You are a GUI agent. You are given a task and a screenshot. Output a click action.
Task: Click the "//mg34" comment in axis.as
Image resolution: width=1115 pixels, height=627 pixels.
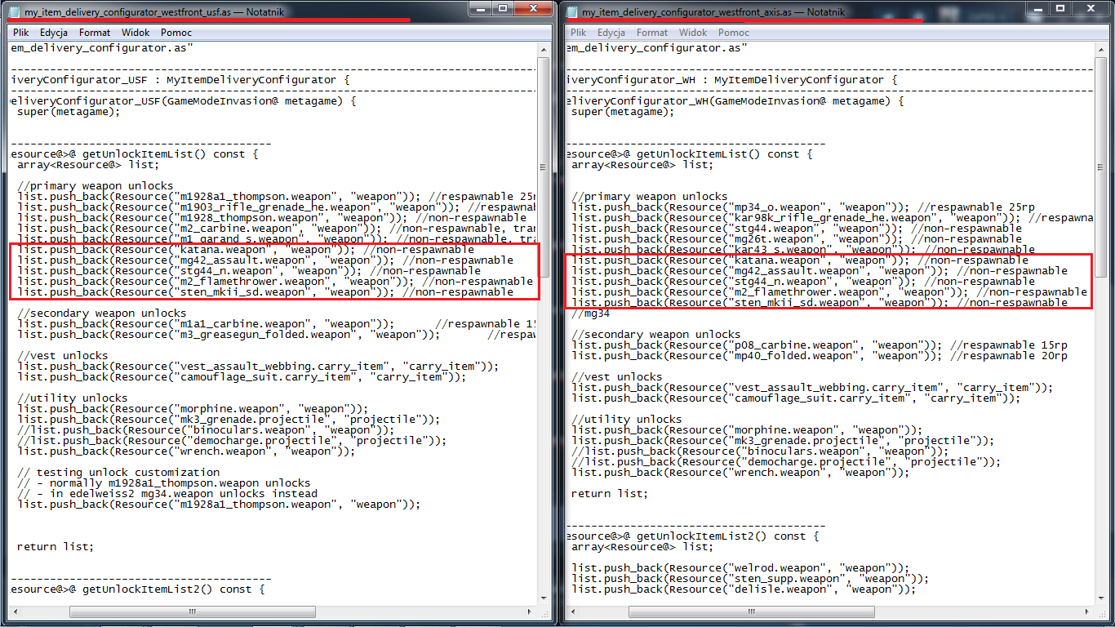coord(591,313)
